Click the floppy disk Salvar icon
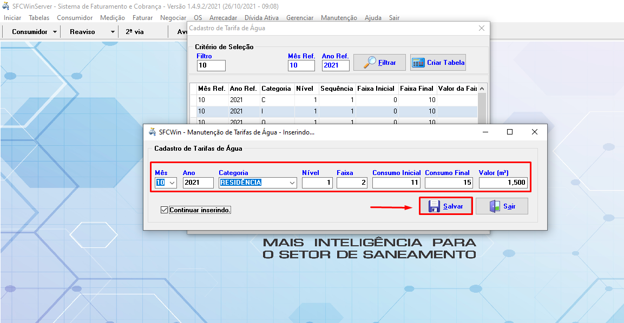The image size is (624, 323). tap(435, 206)
